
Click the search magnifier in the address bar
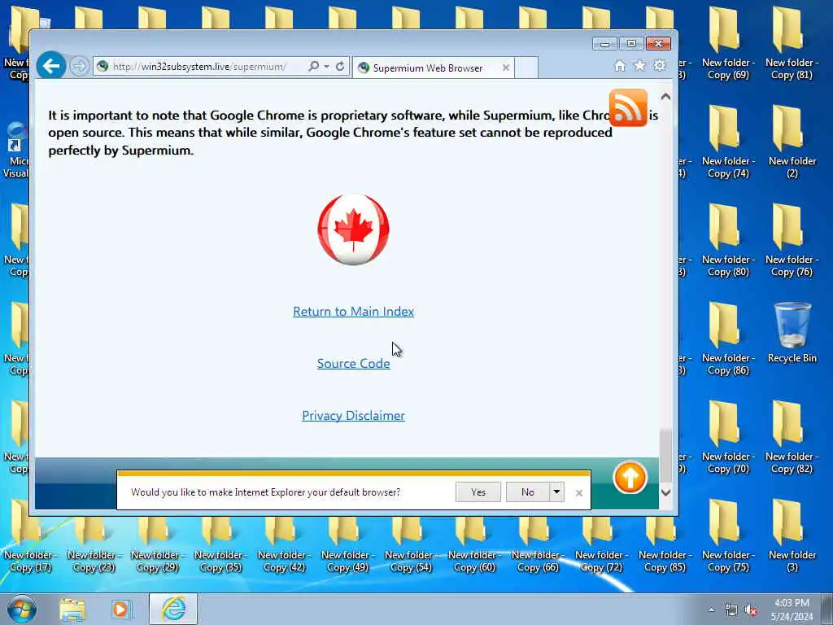click(x=313, y=67)
